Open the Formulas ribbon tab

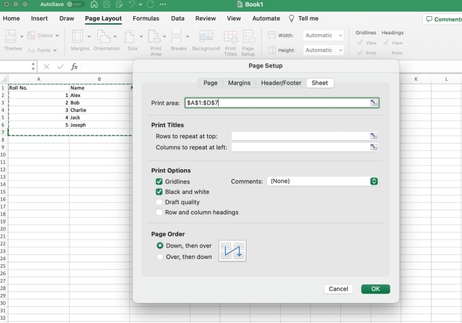(x=146, y=19)
